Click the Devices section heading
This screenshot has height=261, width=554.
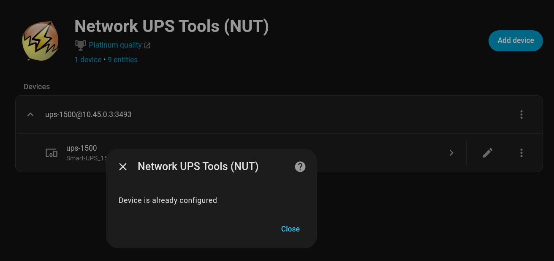pyautogui.click(x=37, y=87)
